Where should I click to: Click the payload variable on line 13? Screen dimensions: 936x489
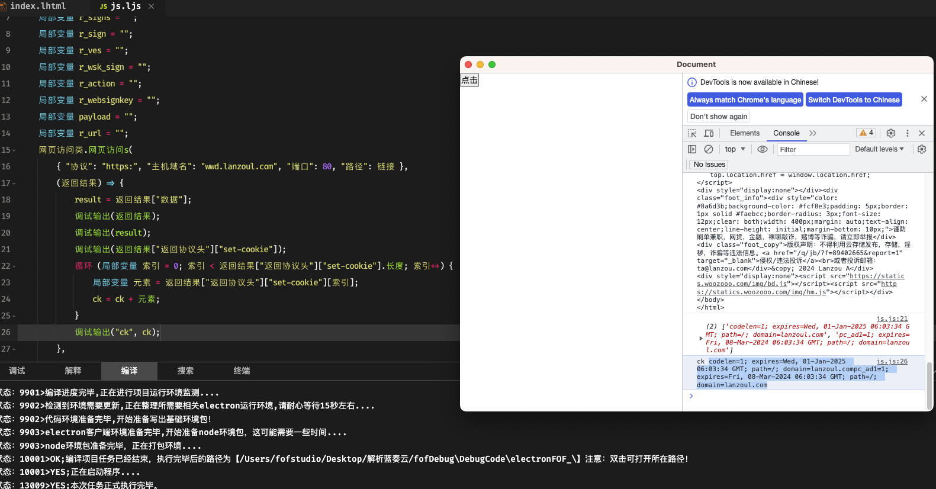pyautogui.click(x=95, y=117)
